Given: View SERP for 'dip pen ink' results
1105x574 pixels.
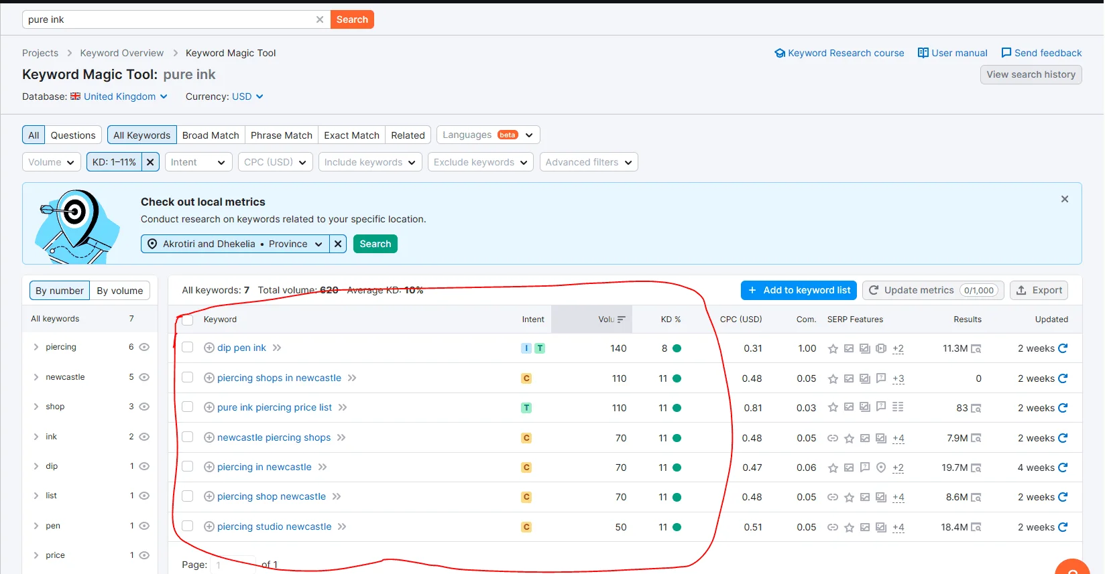Looking at the screenshot, I should coord(976,349).
